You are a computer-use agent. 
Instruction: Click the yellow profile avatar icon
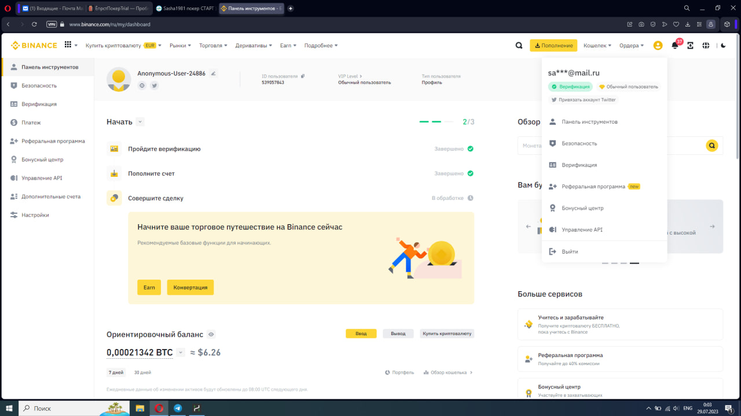(658, 46)
